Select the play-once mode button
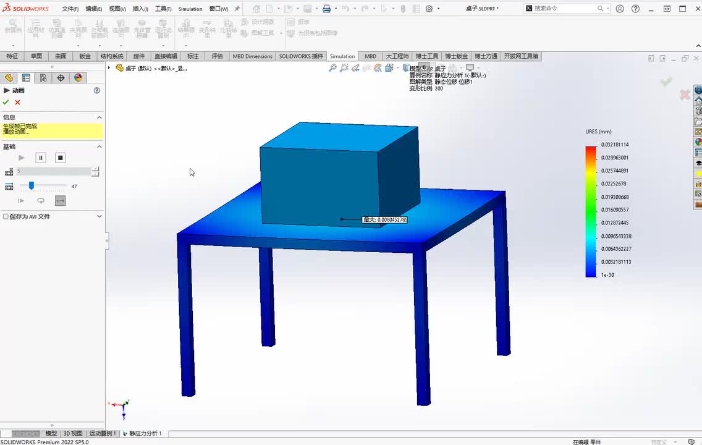702x445 pixels. tap(21, 201)
